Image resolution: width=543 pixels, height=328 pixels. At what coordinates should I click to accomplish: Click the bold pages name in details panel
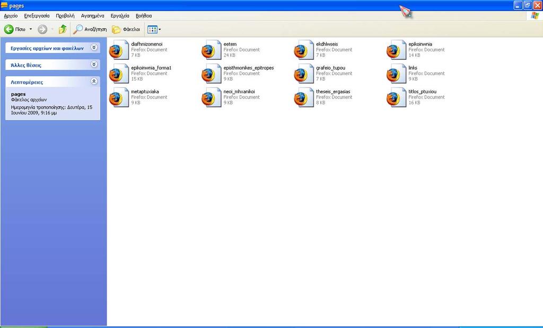coord(19,94)
